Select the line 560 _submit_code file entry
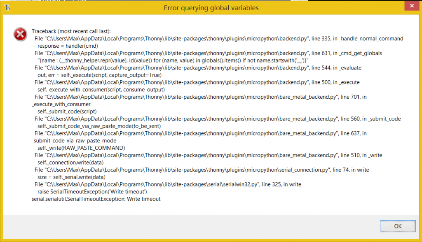Screen dimensions: 422x242 218,119
